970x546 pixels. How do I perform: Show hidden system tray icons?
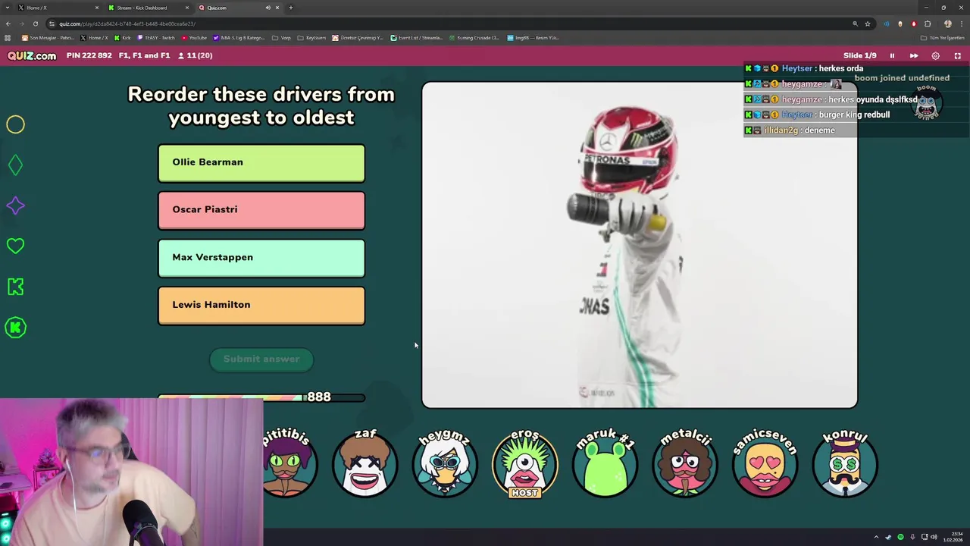point(876,537)
